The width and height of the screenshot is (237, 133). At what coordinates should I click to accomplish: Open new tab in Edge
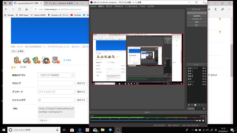pos(77,3)
